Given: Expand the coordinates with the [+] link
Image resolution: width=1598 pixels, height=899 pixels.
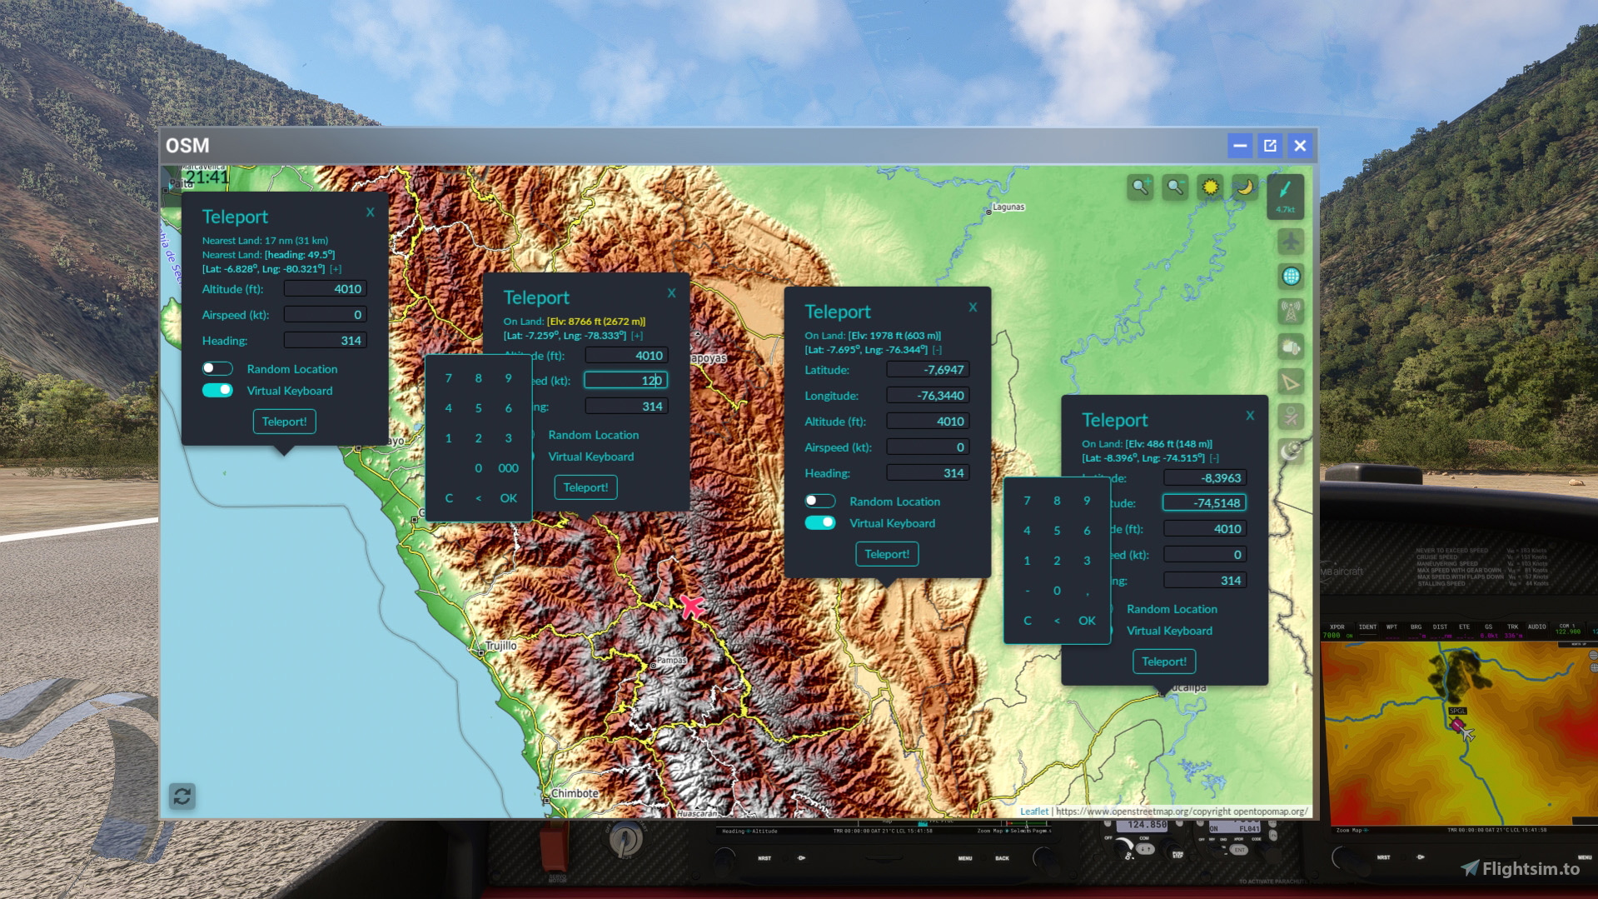Looking at the screenshot, I should pyautogui.click(x=336, y=268).
